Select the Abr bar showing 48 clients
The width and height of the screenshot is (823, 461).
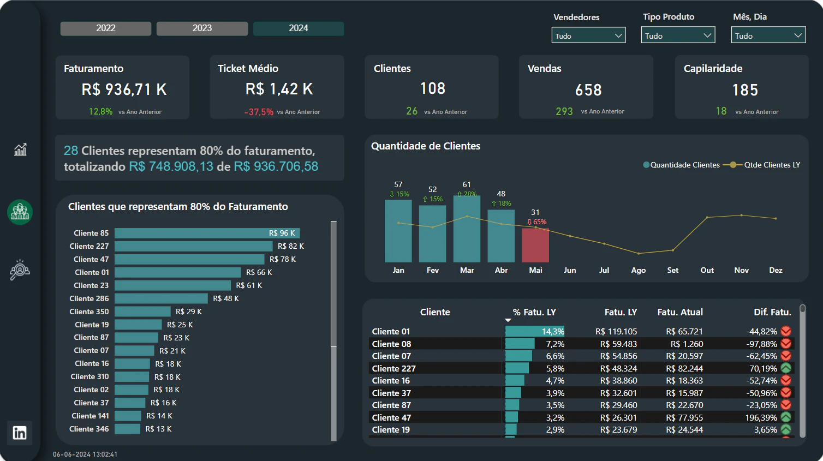[501, 236]
